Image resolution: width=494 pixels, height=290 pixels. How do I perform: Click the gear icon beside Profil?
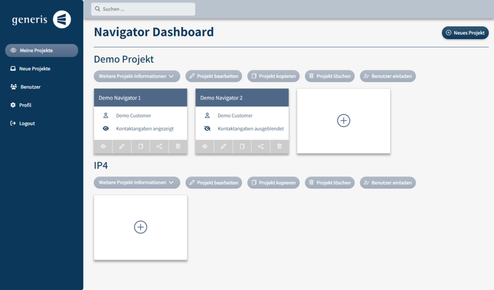pos(13,105)
